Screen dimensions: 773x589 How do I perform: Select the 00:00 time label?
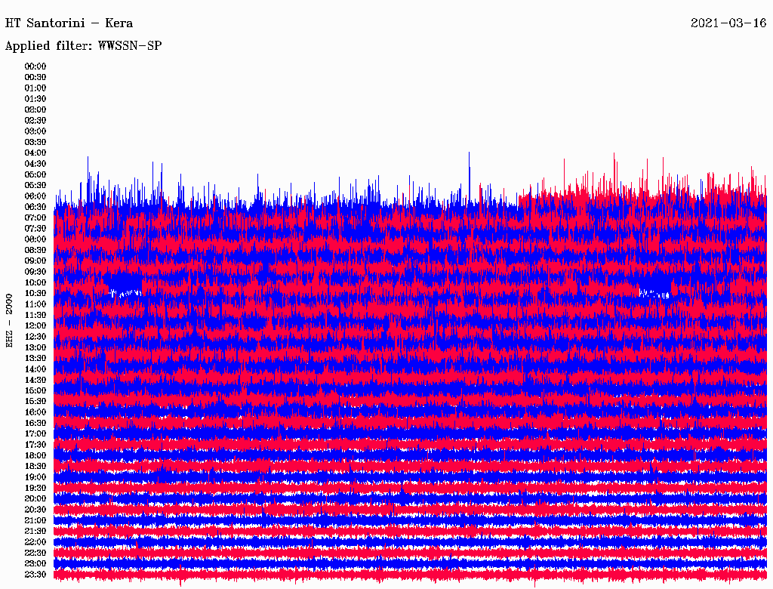35,66
